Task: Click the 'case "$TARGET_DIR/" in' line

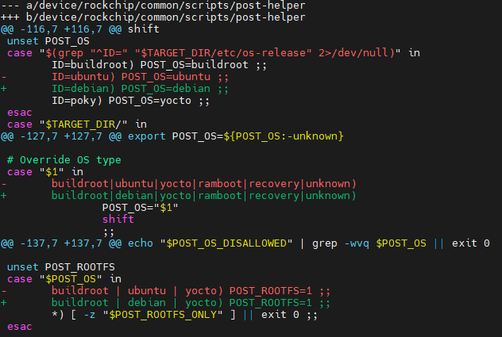Action: pos(77,124)
